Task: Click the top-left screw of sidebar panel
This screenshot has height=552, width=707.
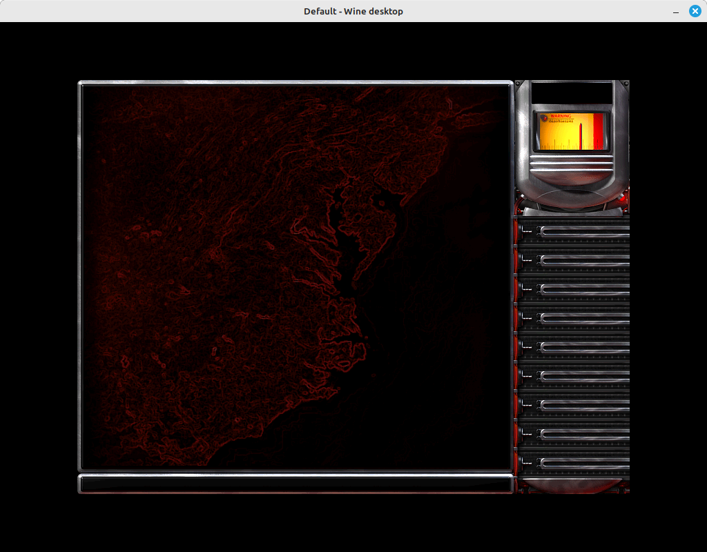Action: click(519, 83)
